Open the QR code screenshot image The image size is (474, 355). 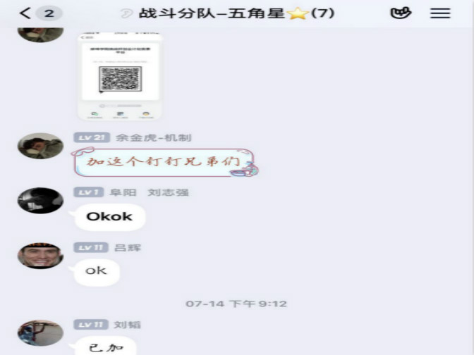coord(121,76)
